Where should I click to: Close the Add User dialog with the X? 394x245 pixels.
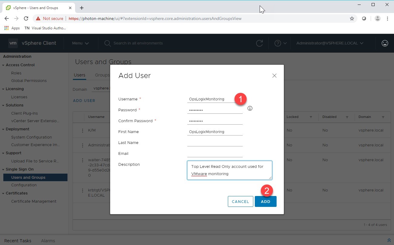pos(274,76)
